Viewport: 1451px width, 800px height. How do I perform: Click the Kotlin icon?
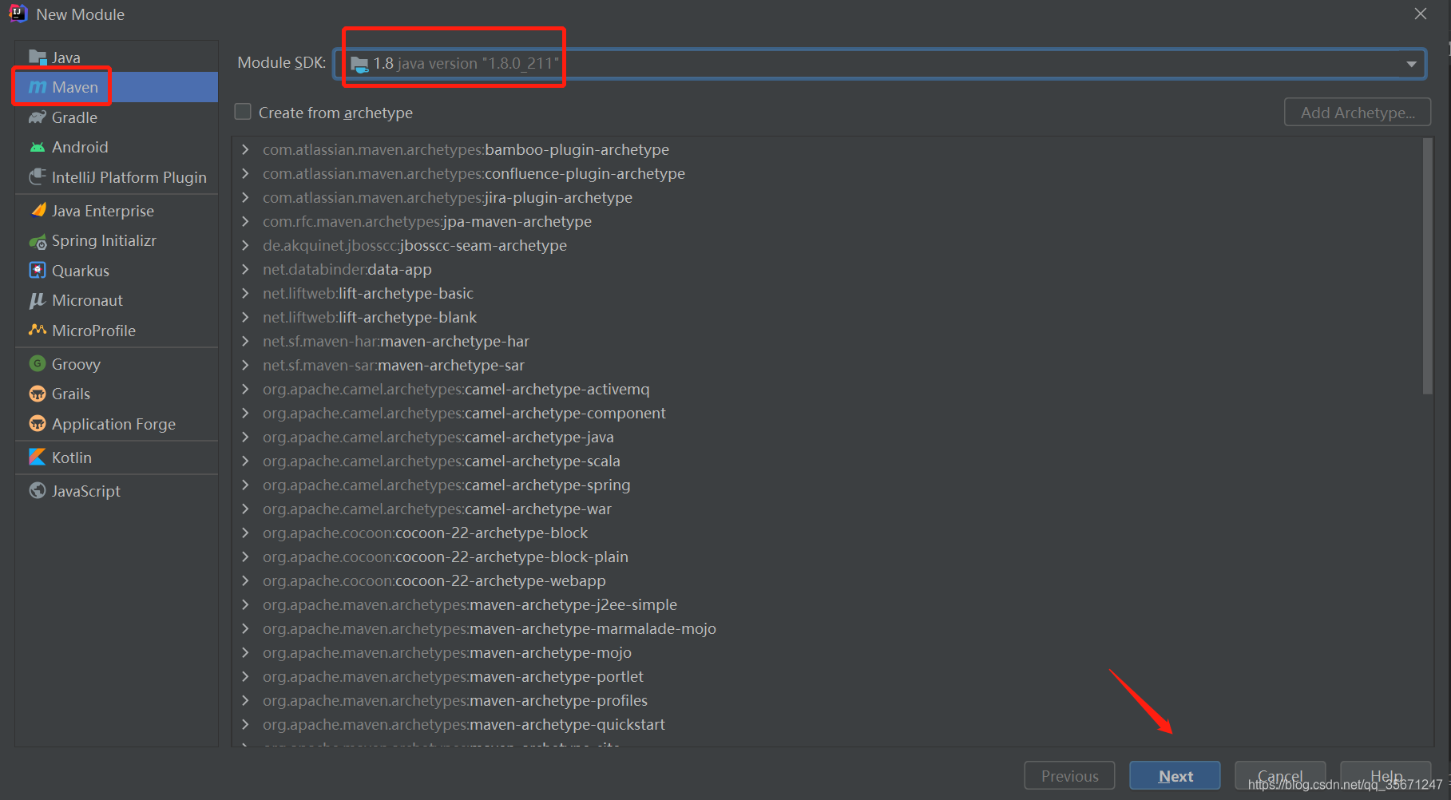(38, 457)
